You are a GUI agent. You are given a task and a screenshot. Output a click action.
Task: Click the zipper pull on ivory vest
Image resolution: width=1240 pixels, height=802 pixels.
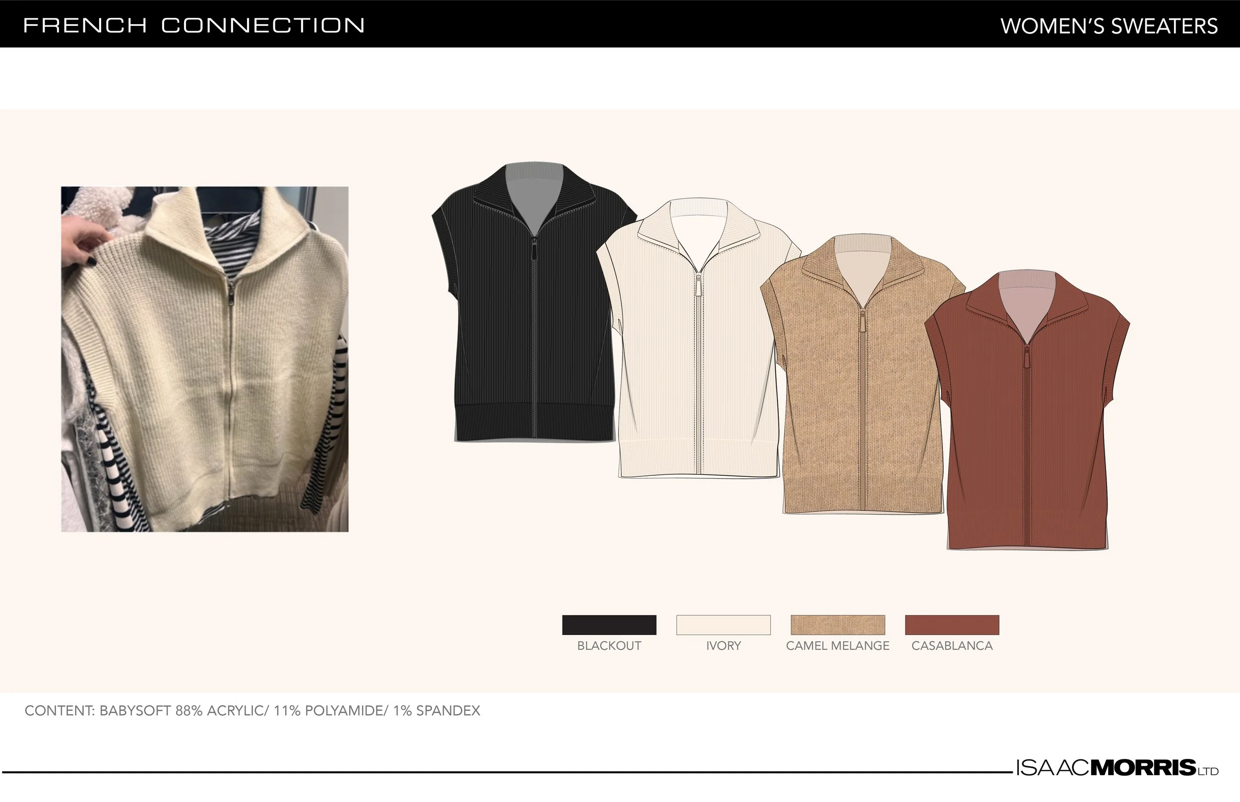[x=698, y=286]
